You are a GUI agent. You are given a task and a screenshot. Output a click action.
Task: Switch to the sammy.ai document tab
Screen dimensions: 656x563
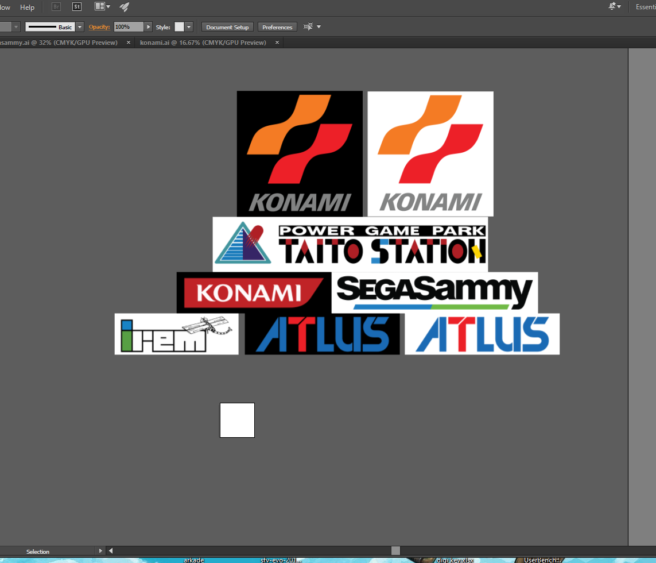tap(59, 43)
